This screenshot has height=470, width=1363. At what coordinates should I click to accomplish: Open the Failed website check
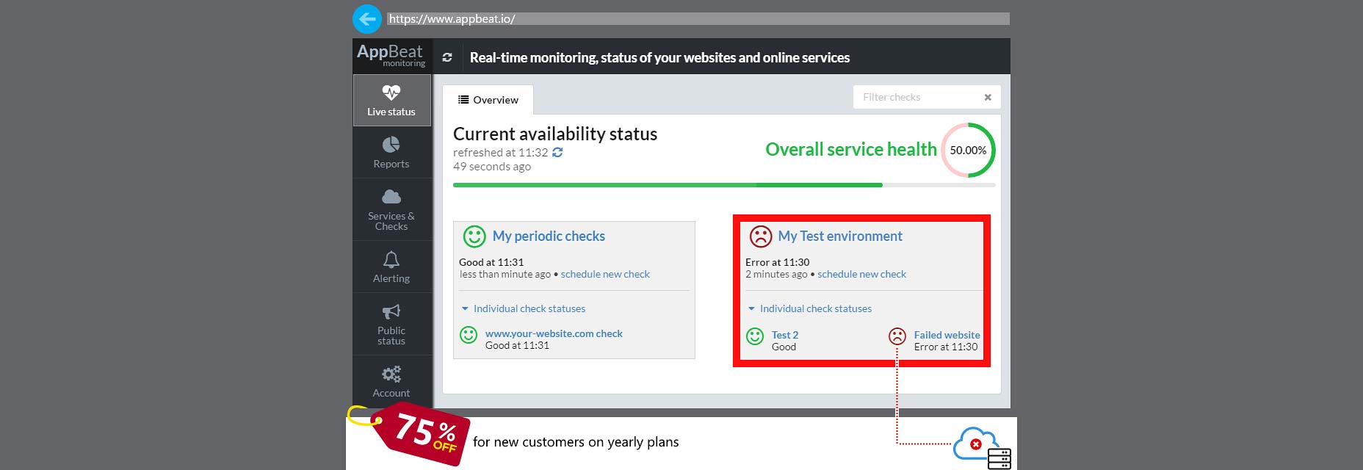tap(947, 335)
